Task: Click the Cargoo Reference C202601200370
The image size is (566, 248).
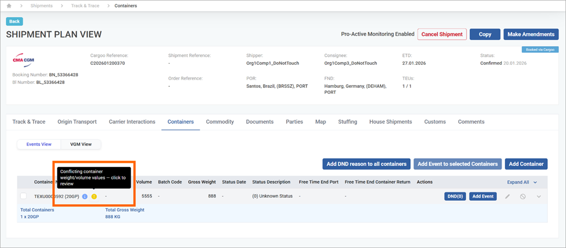Action: click(x=107, y=63)
